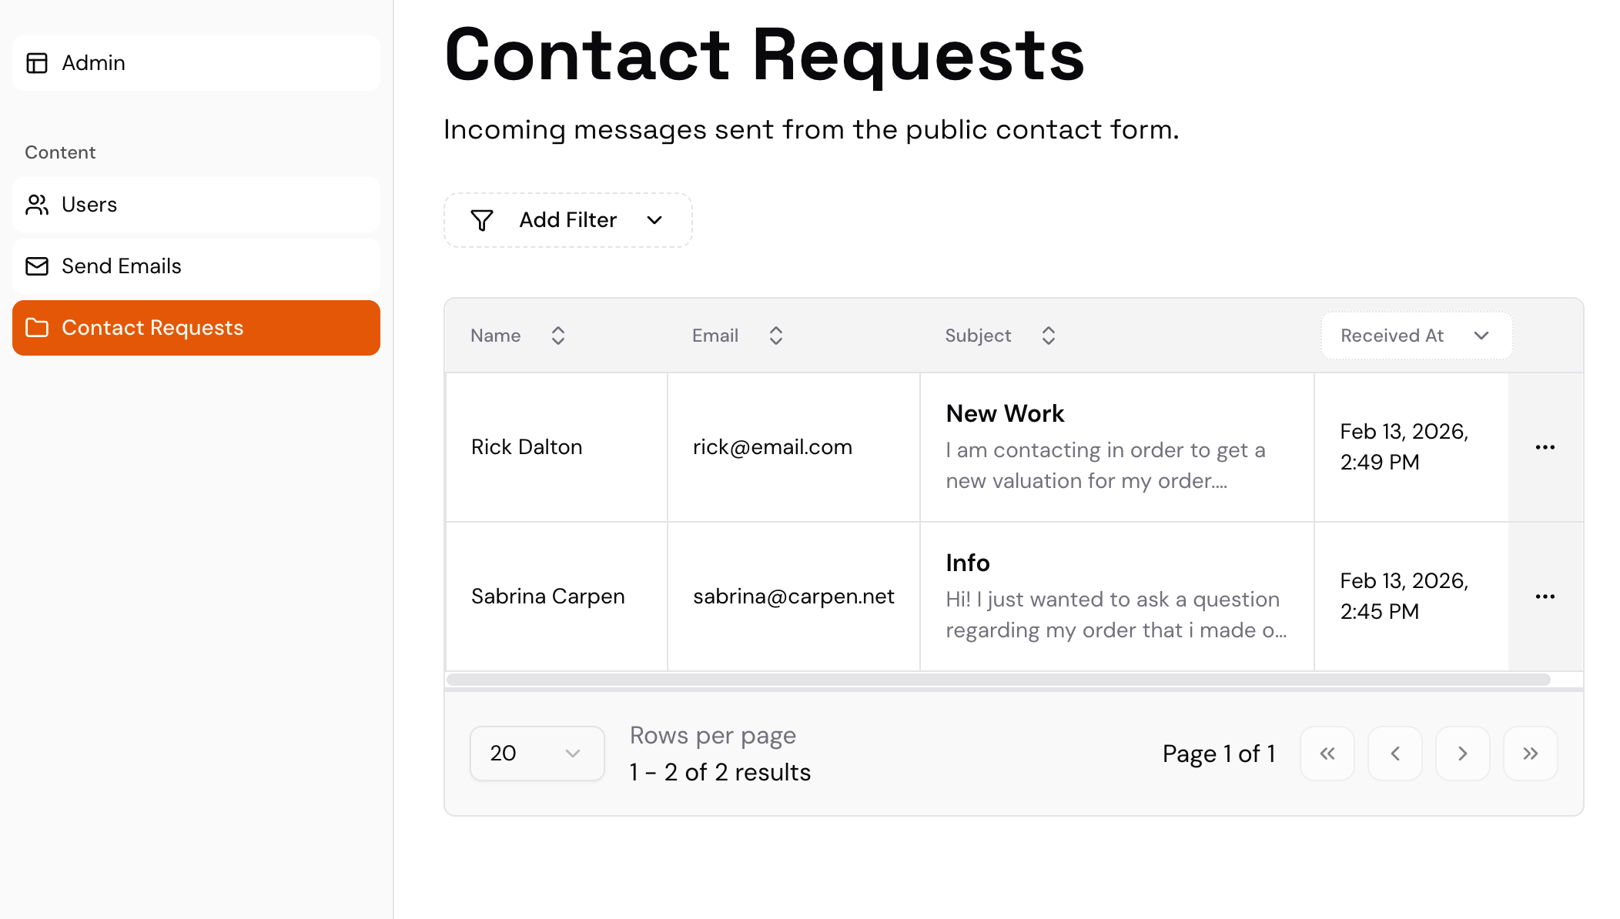
Task: Sort table by Name column
Action: click(558, 336)
